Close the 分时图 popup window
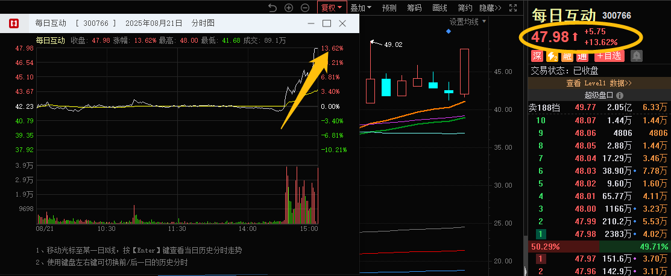The width and height of the screenshot is (671, 276). pos(342,23)
